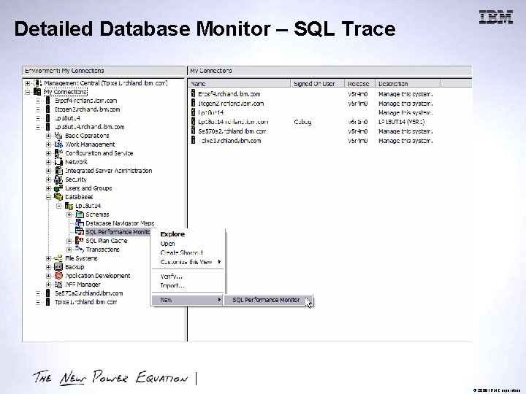Sort by the Description column header

click(408, 84)
